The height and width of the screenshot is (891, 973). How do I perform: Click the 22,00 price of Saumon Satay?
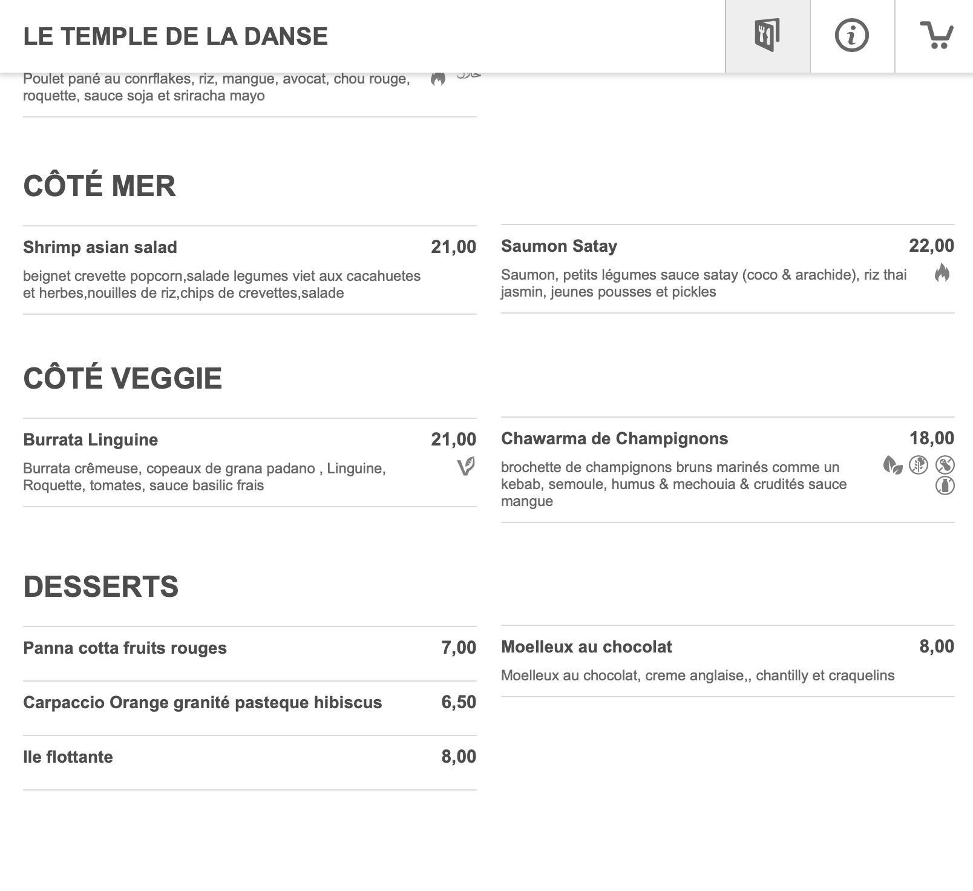[931, 246]
